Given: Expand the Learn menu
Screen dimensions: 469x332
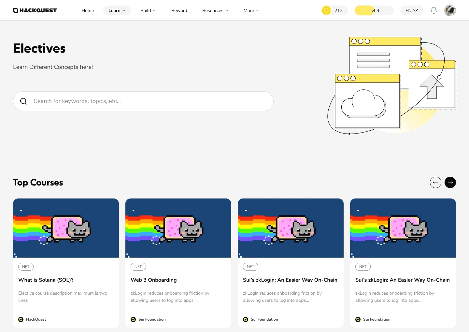Looking at the screenshot, I should [x=117, y=10].
